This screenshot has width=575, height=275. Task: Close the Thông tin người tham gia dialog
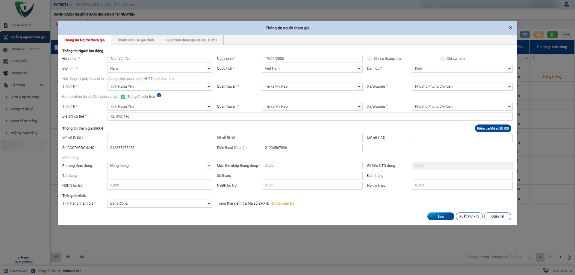510,28
